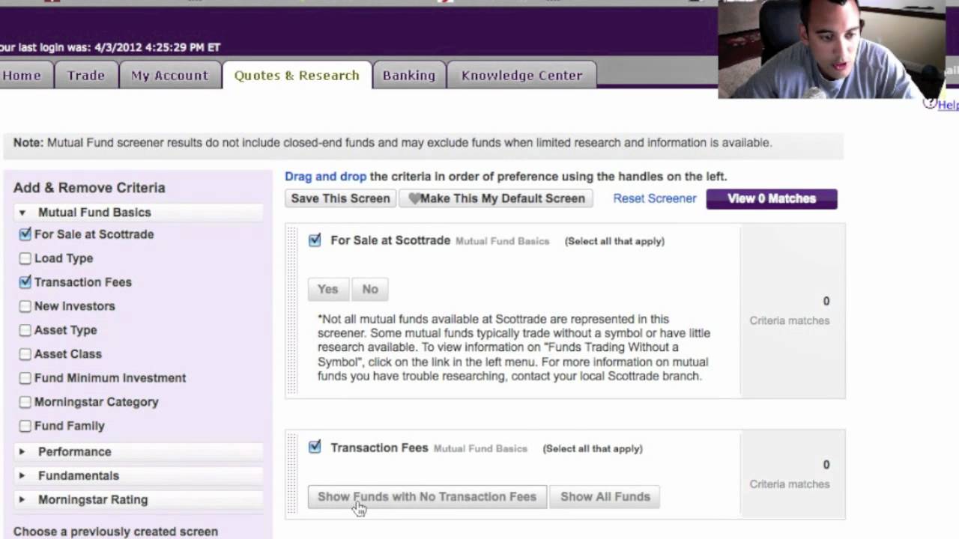The width and height of the screenshot is (959, 539).
Task: Expand the Fundamentals criteria section
Action: tap(139, 475)
